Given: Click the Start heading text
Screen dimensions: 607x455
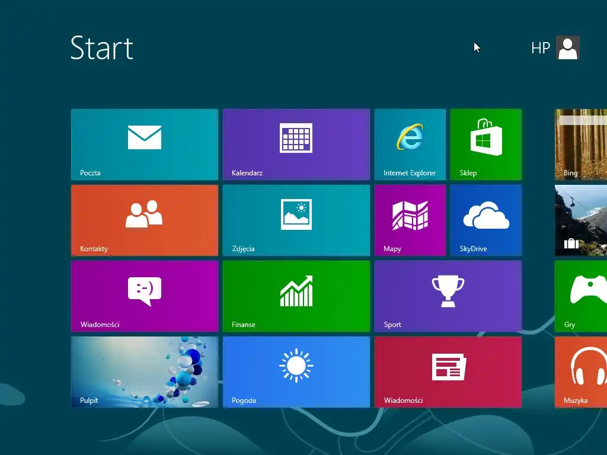Looking at the screenshot, I should click(x=102, y=48).
